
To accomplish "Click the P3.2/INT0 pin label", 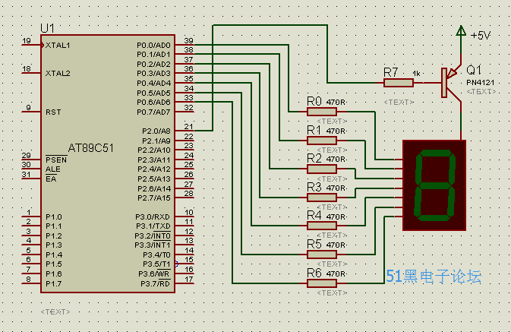I will click(x=153, y=236).
